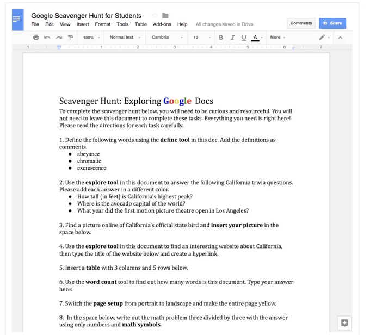Viewport: 370px width, 335px height.
Task: Click the right indent marker on the ruler
Action: click(293, 48)
